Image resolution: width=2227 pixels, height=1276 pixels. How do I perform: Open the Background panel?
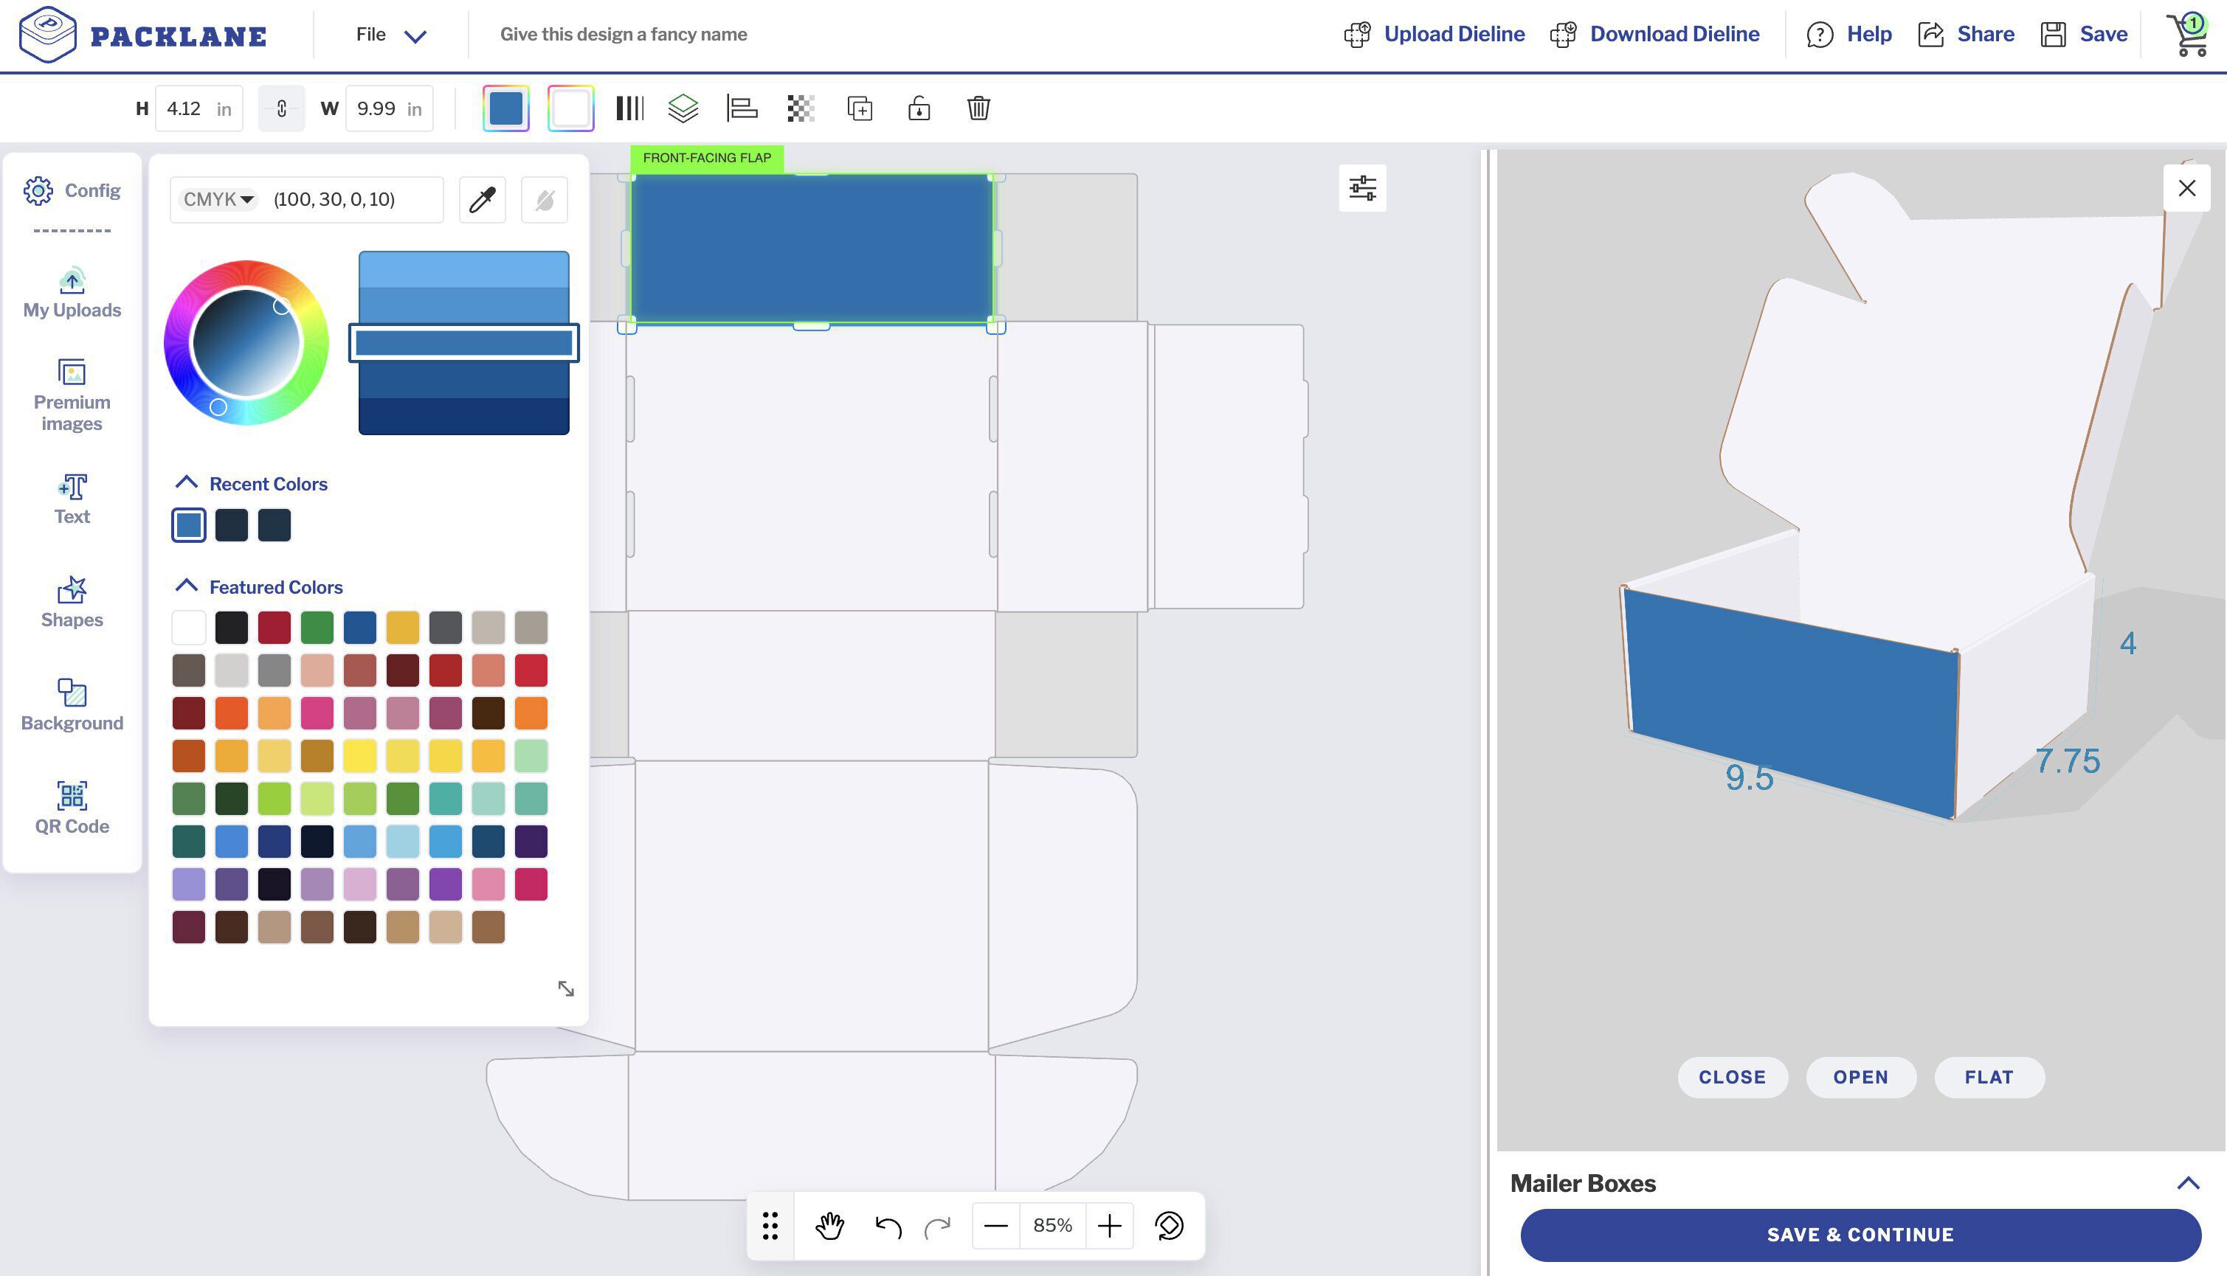(x=72, y=705)
